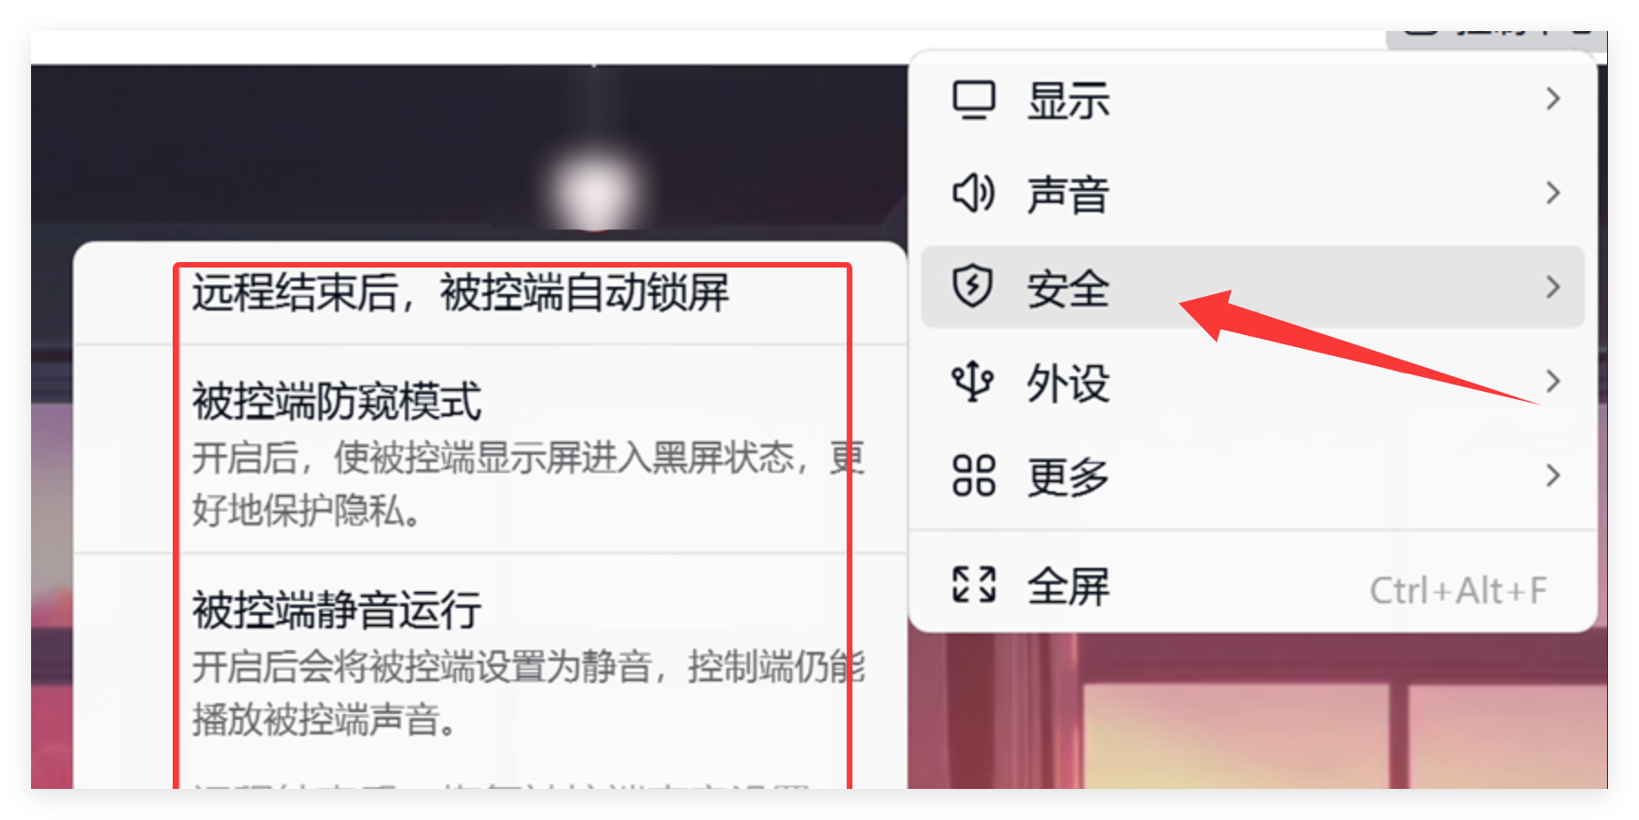
Task: Expand the 声音 submenu chevron
Action: (x=1552, y=193)
